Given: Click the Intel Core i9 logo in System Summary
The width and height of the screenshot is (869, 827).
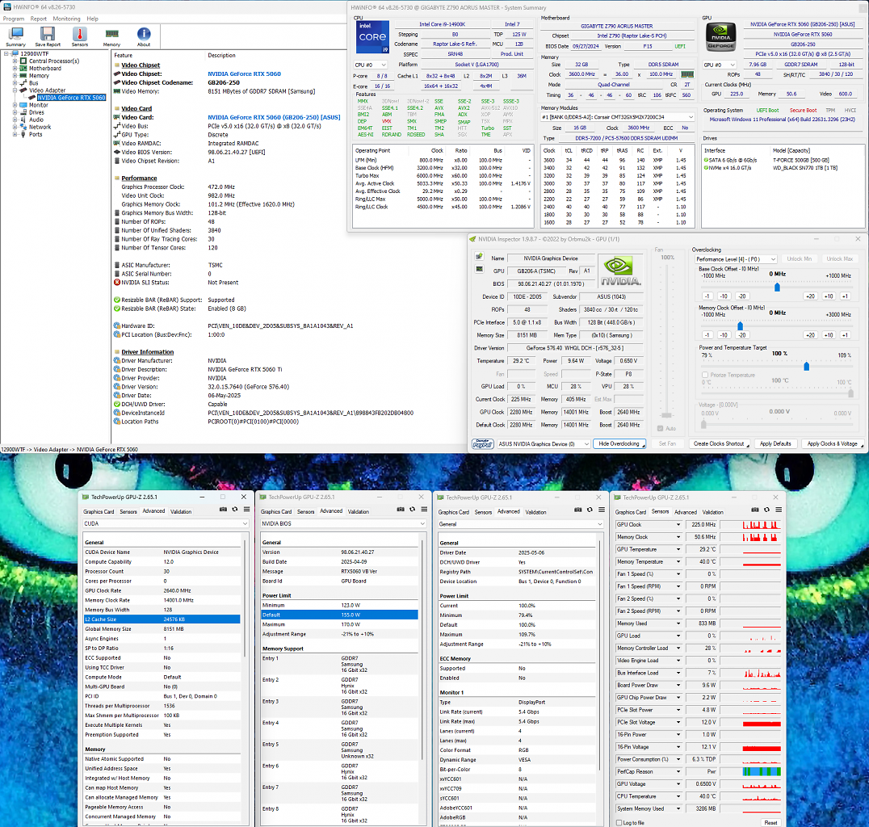Looking at the screenshot, I should point(372,37).
